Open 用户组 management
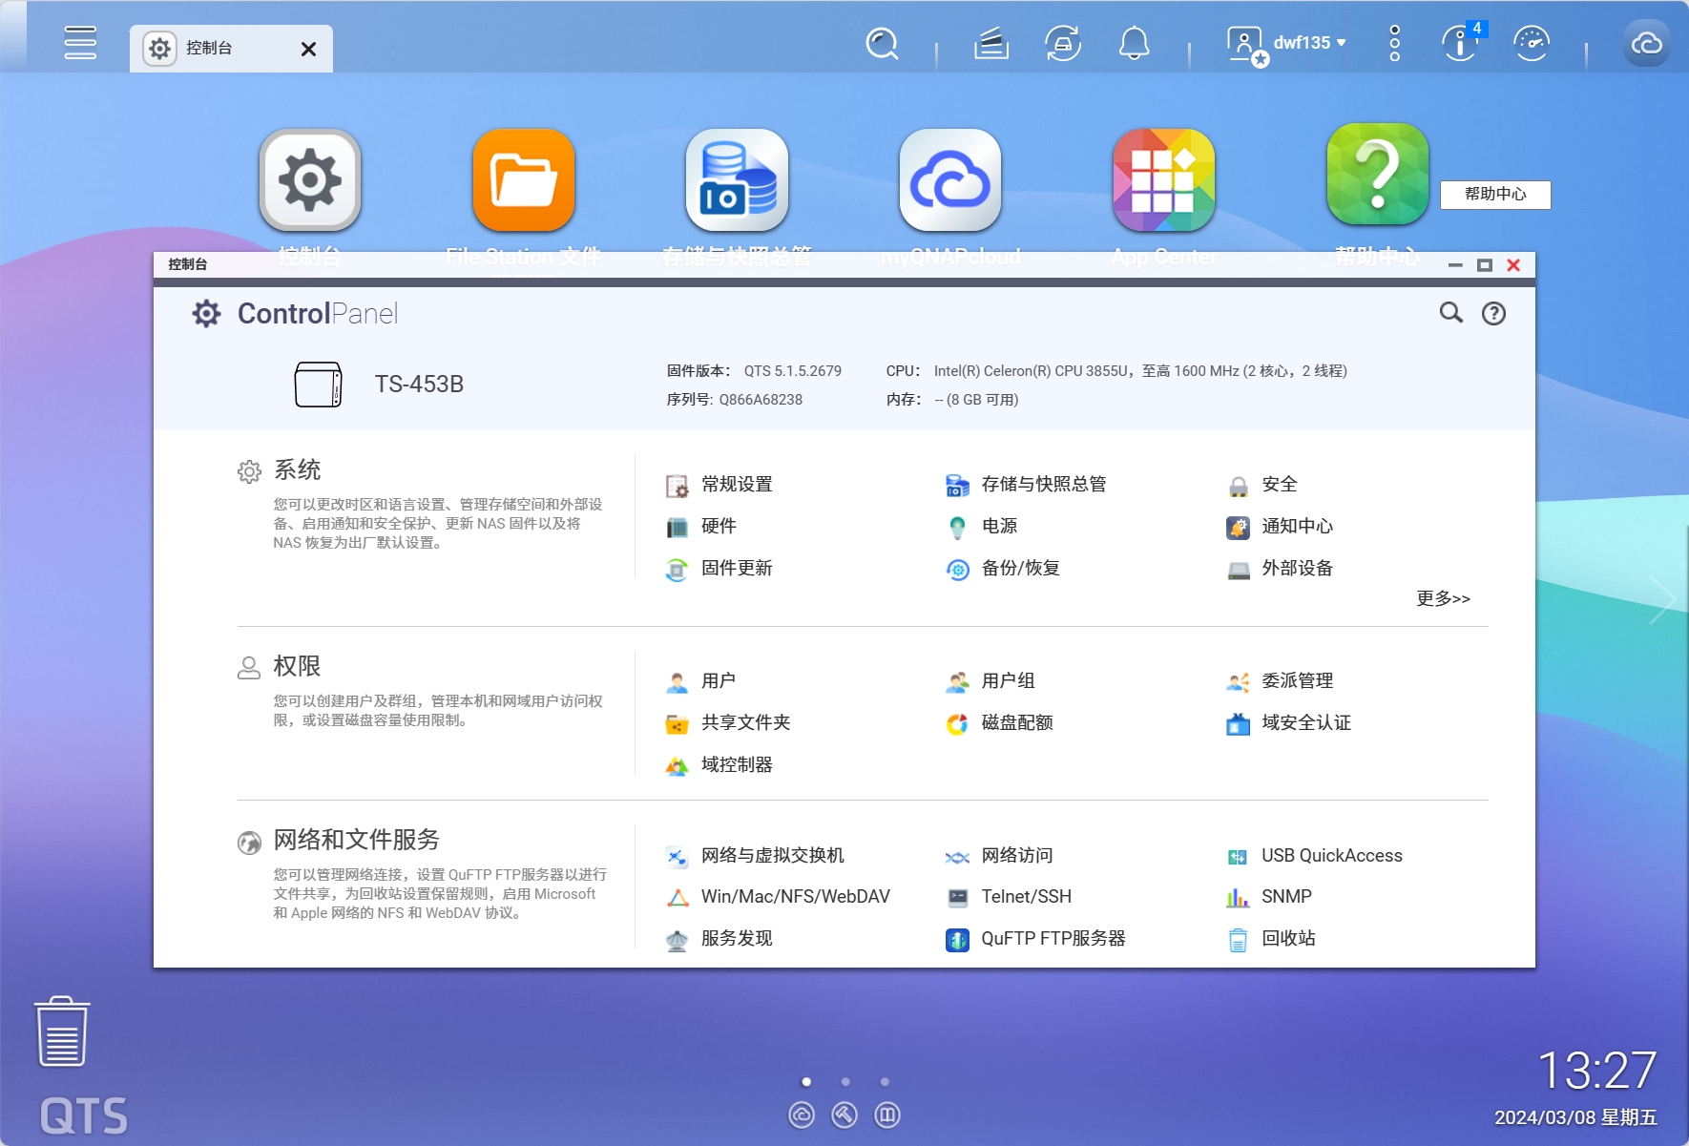1689x1146 pixels. [990, 681]
